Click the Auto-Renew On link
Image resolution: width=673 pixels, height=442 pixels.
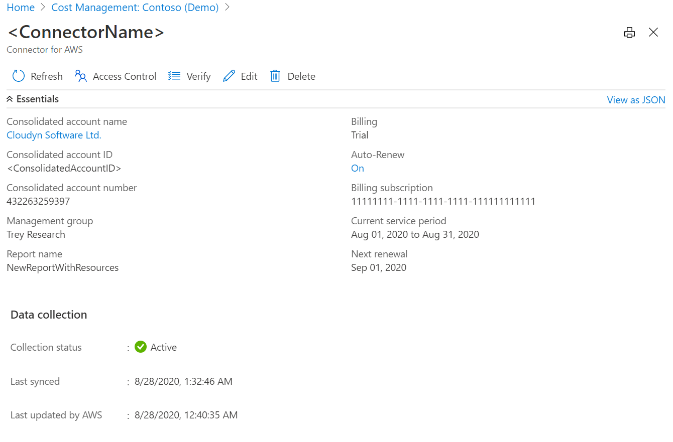click(358, 168)
